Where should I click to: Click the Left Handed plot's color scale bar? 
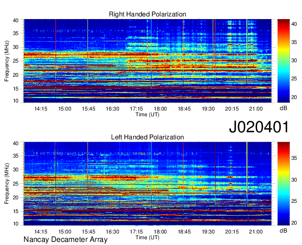pos(283,184)
